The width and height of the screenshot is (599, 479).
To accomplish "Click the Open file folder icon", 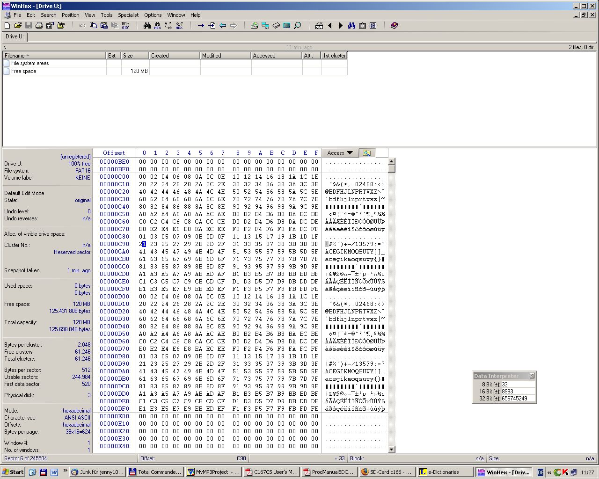I will pyautogui.click(x=18, y=26).
